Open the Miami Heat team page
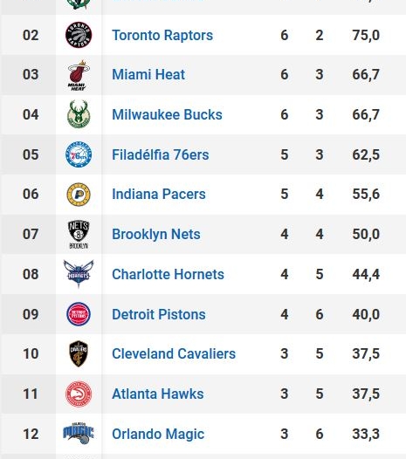This screenshot has height=459, width=406. coord(148,74)
